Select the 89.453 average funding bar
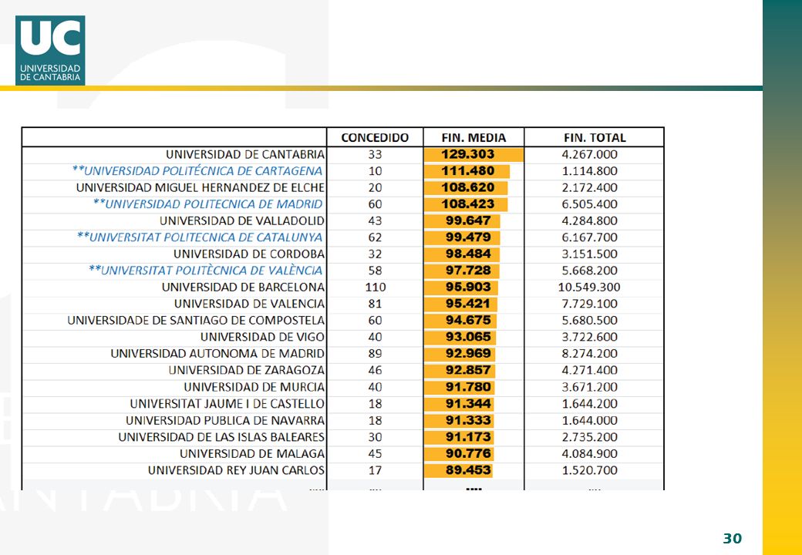Screen dimensions: 802x555 [x=458, y=470]
